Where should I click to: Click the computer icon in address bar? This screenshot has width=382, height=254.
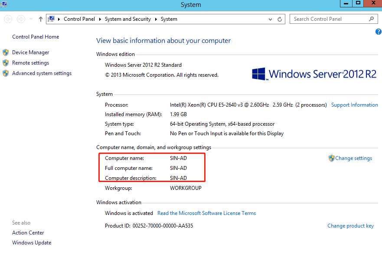[51, 19]
